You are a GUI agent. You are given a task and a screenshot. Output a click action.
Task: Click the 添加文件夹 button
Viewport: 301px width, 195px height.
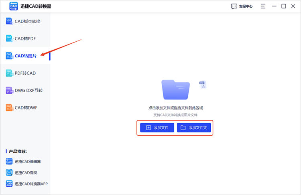[194, 128]
